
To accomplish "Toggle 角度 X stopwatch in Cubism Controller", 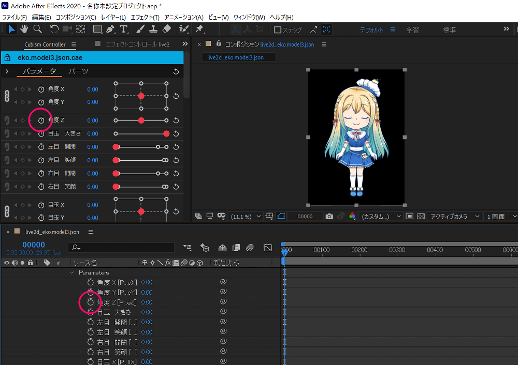I will click(x=41, y=89).
